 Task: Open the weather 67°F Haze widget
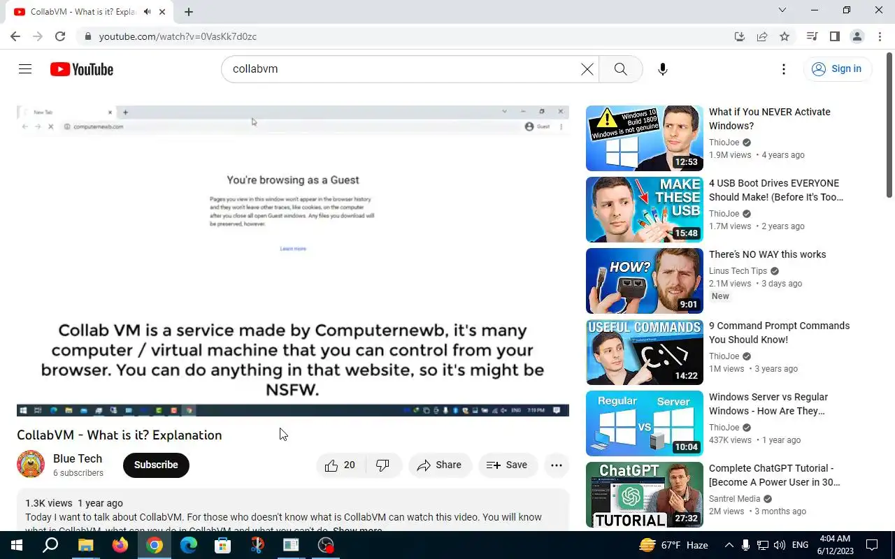tap(673, 545)
